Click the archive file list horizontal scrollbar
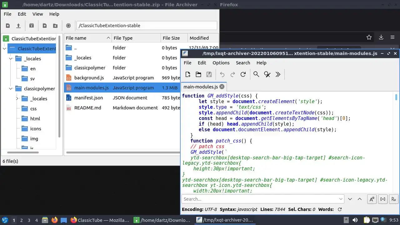400x225 pixels. coord(123,152)
